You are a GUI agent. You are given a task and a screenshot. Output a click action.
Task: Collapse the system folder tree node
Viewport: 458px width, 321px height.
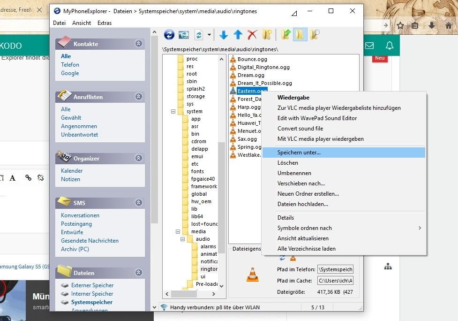(173, 111)
